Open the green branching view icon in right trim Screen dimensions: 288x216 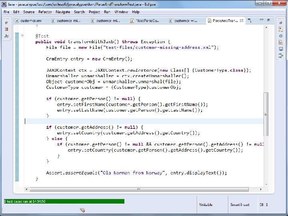coord(281,56)
